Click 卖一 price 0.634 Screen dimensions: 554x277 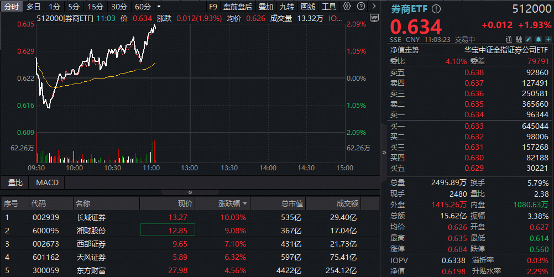[474, 115]
